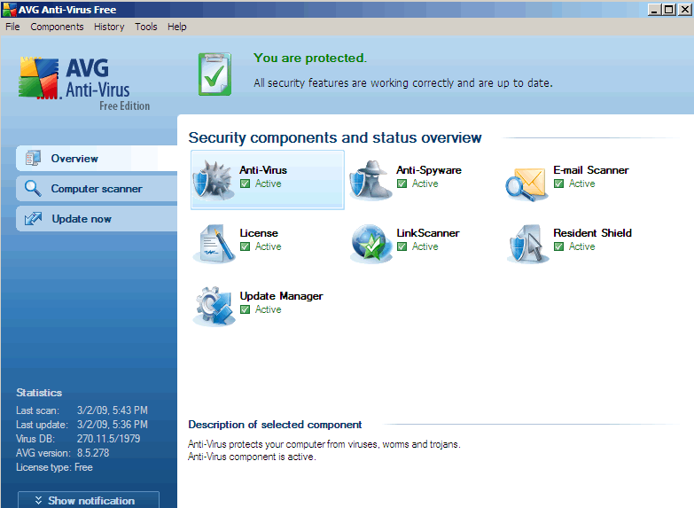This screenshot has height=508, width=694.
Task: Select the License component label
Action: (259, 233)
